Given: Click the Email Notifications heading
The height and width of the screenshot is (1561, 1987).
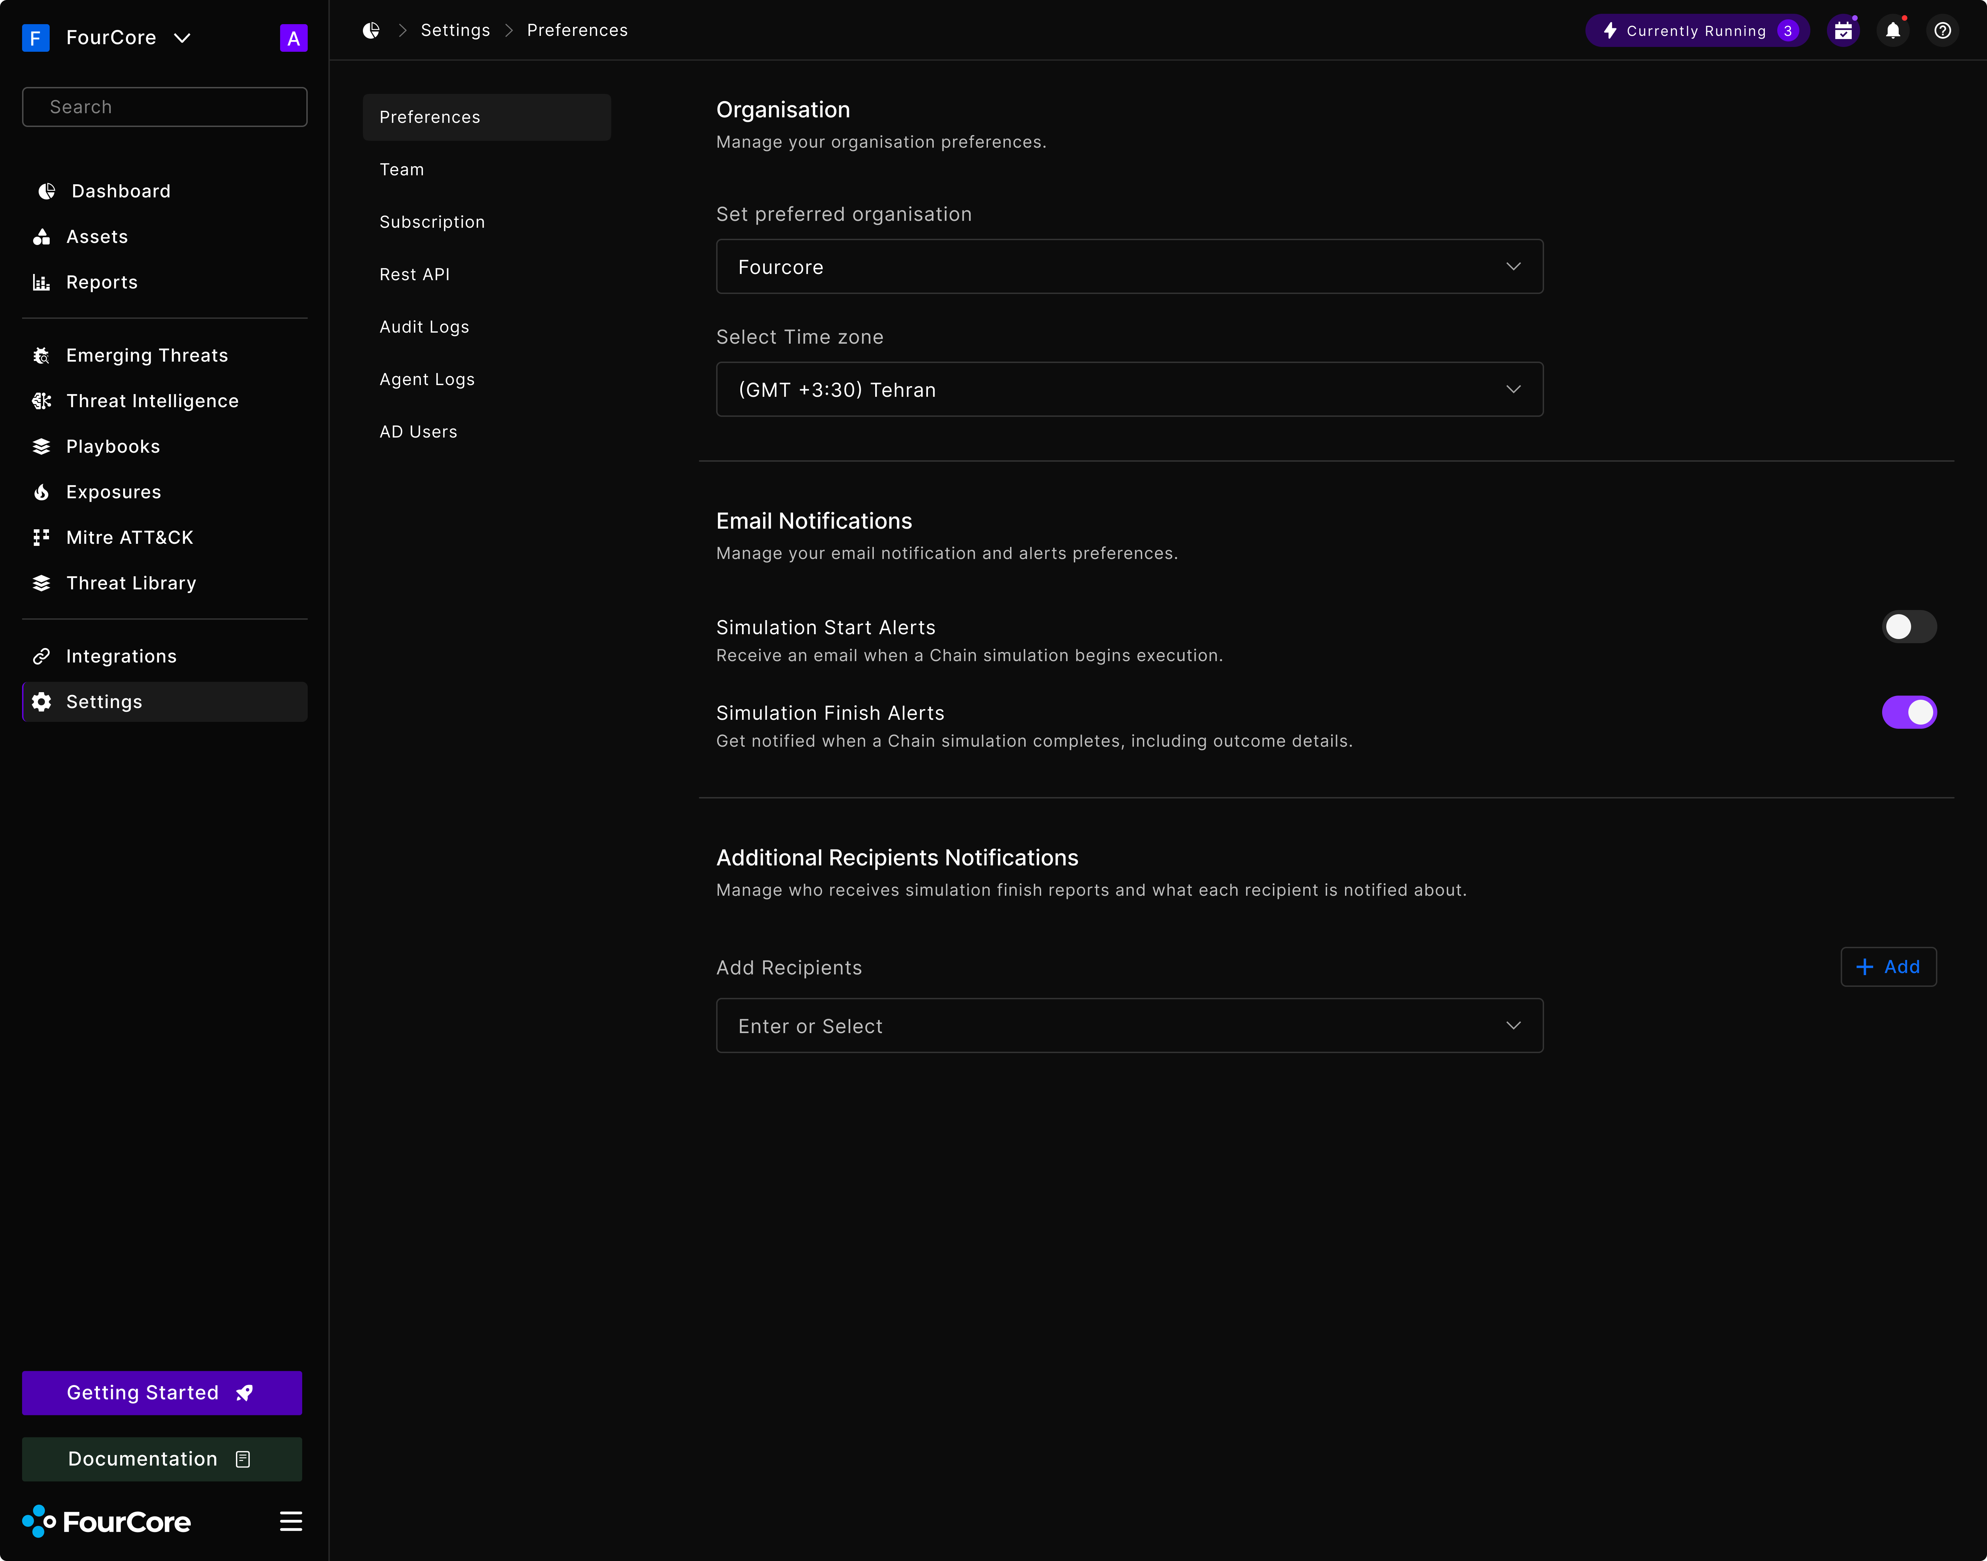Looking at the screenshot, I should (814, 521).
